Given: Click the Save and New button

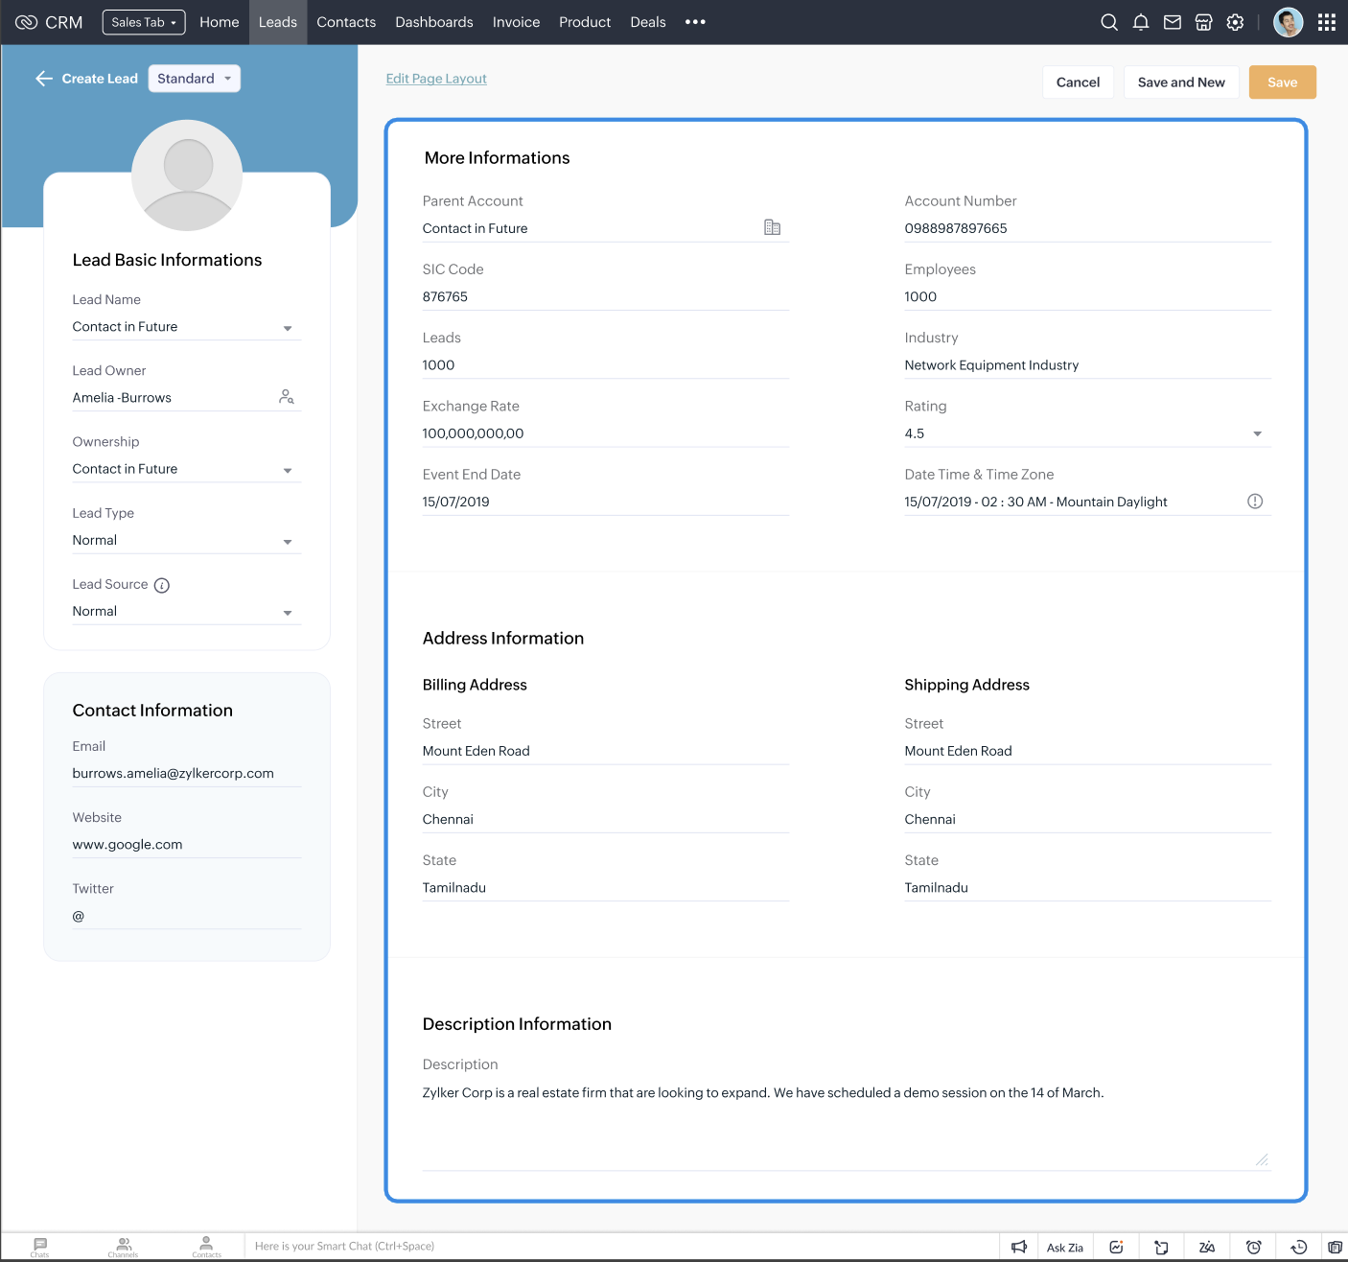Looking at the screenshot, I should [x=1181, y=82].
